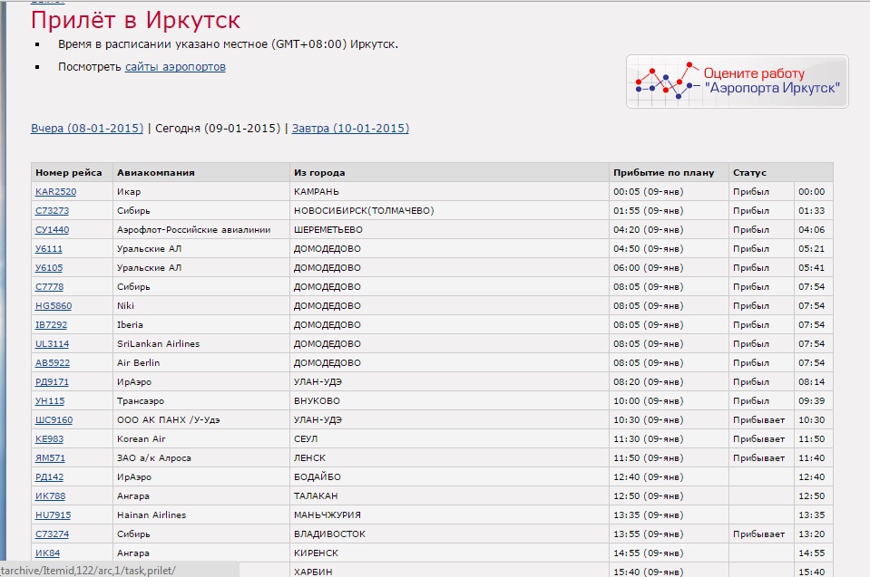Open Iberia flight IB7292
Image resolution: width=870 pixels, height=577 pixels.
tap(51, 325)
